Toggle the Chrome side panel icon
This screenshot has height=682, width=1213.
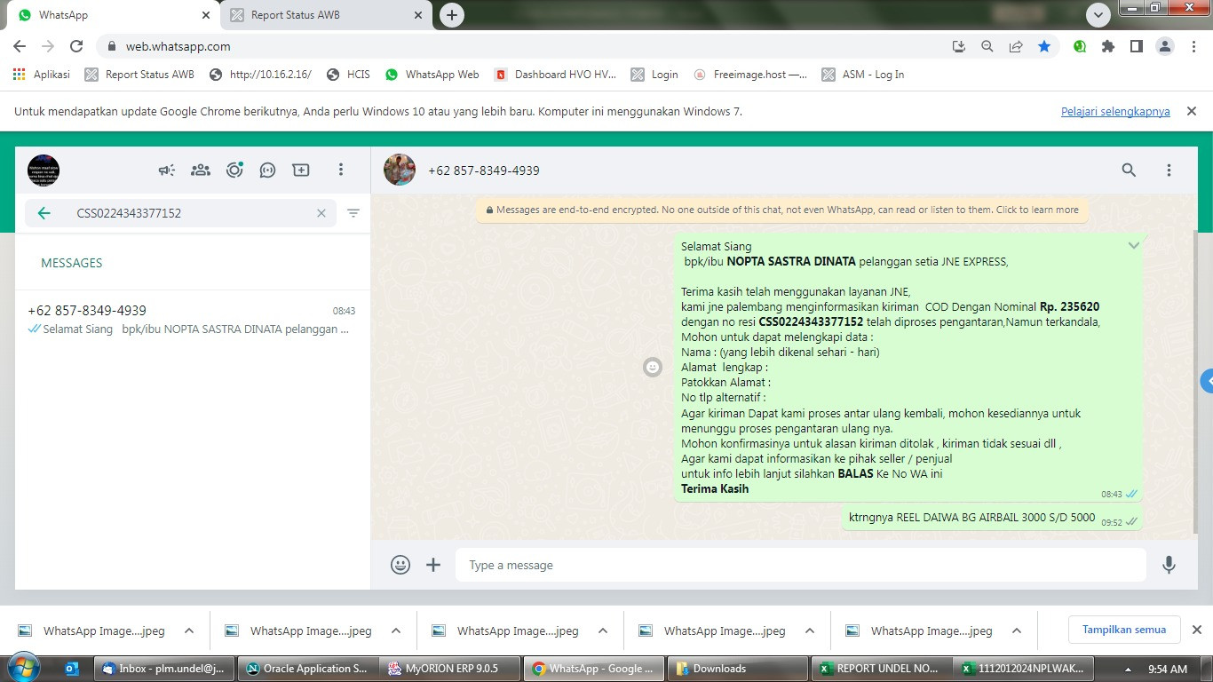click(x=1136, y=46)
